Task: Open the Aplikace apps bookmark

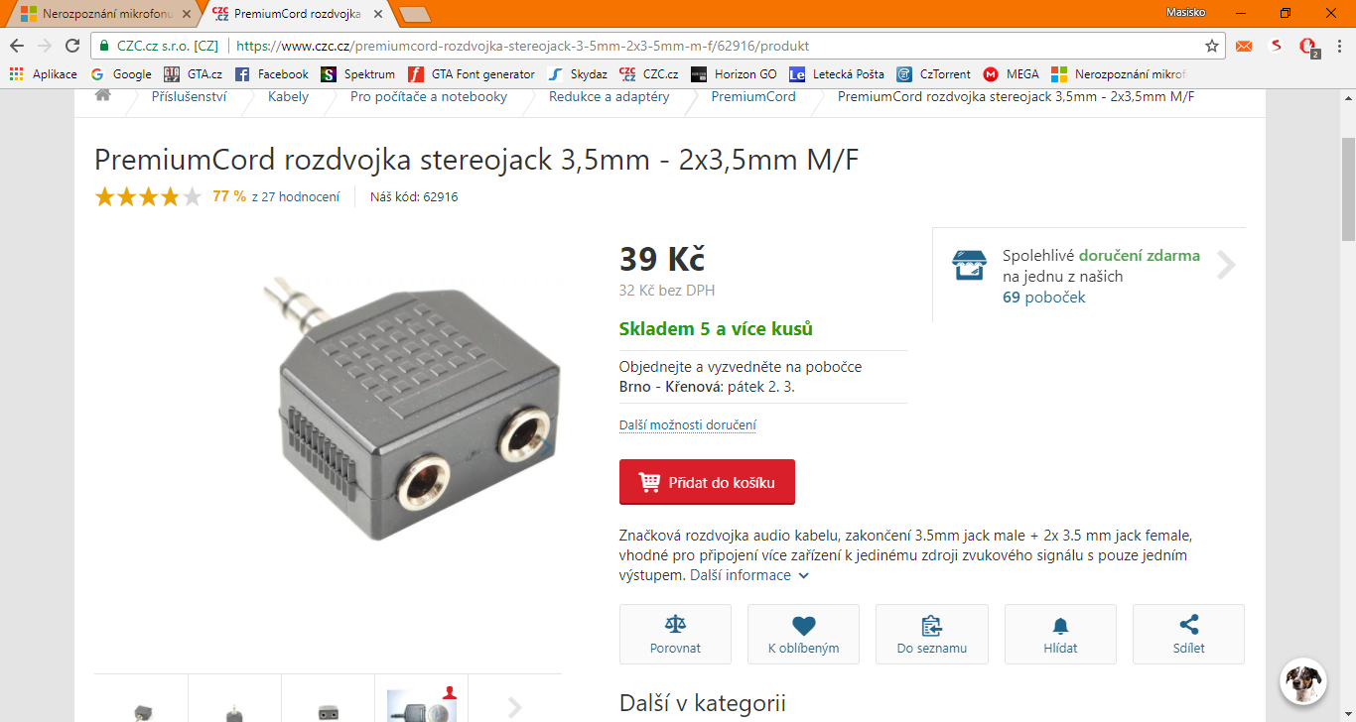Action: click(43, 74)
